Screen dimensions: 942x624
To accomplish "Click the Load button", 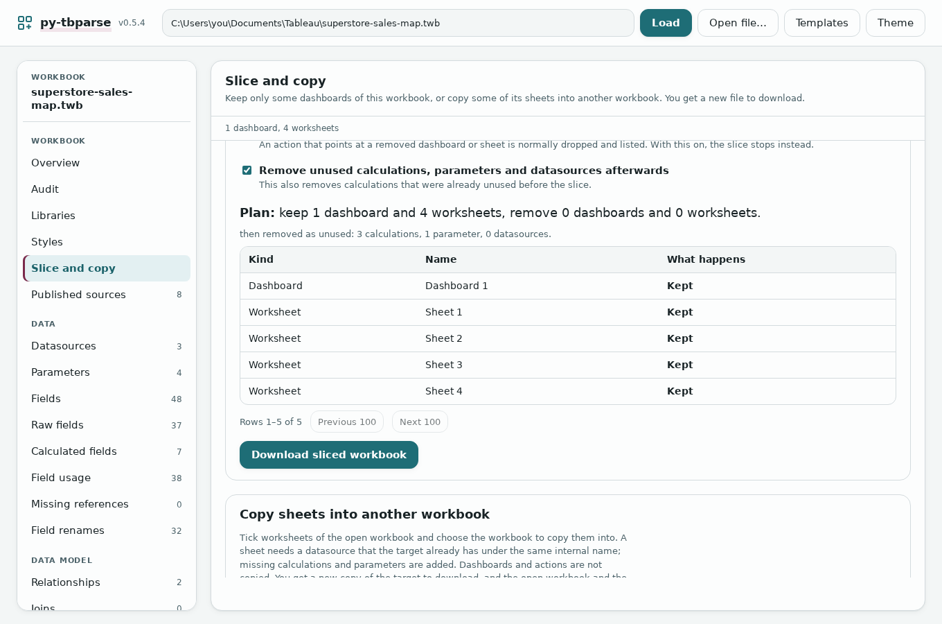I will click(x=666, y=23).
